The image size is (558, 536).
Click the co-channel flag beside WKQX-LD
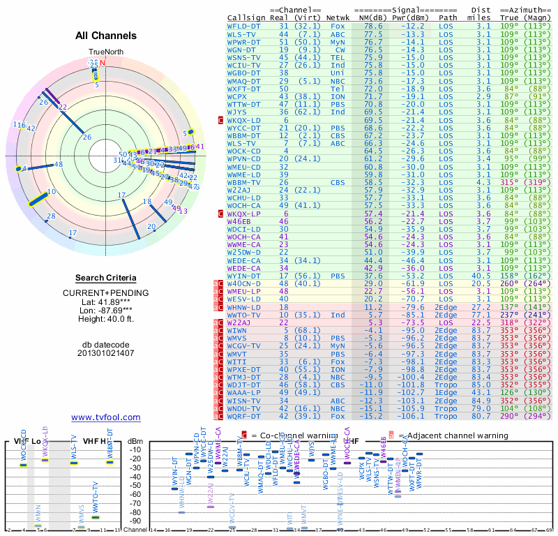point(220,120)
